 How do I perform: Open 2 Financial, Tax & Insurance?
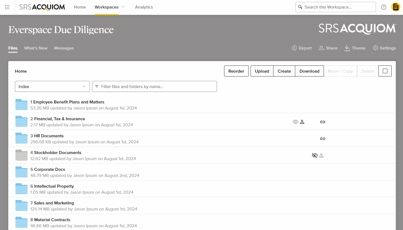[58, 119]
